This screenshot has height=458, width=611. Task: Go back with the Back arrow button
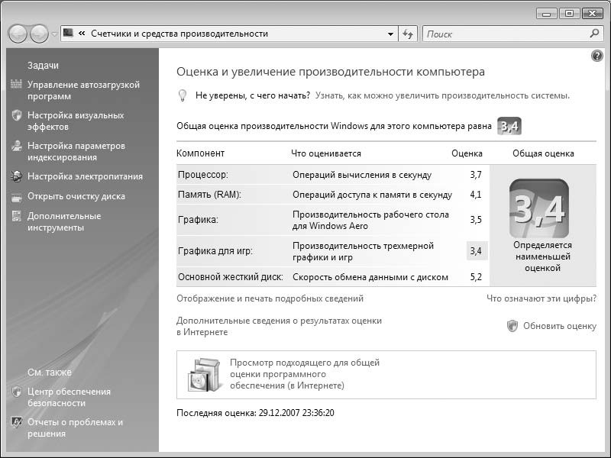click(x=18, y=34)
